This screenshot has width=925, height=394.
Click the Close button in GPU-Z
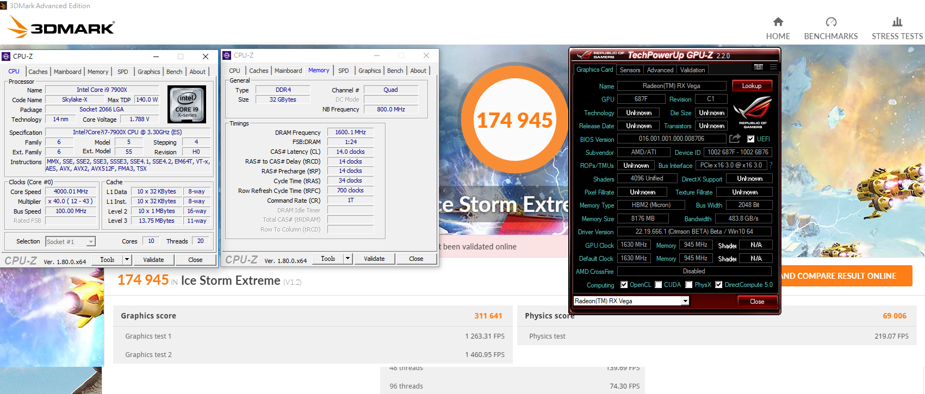pos(757,302)
